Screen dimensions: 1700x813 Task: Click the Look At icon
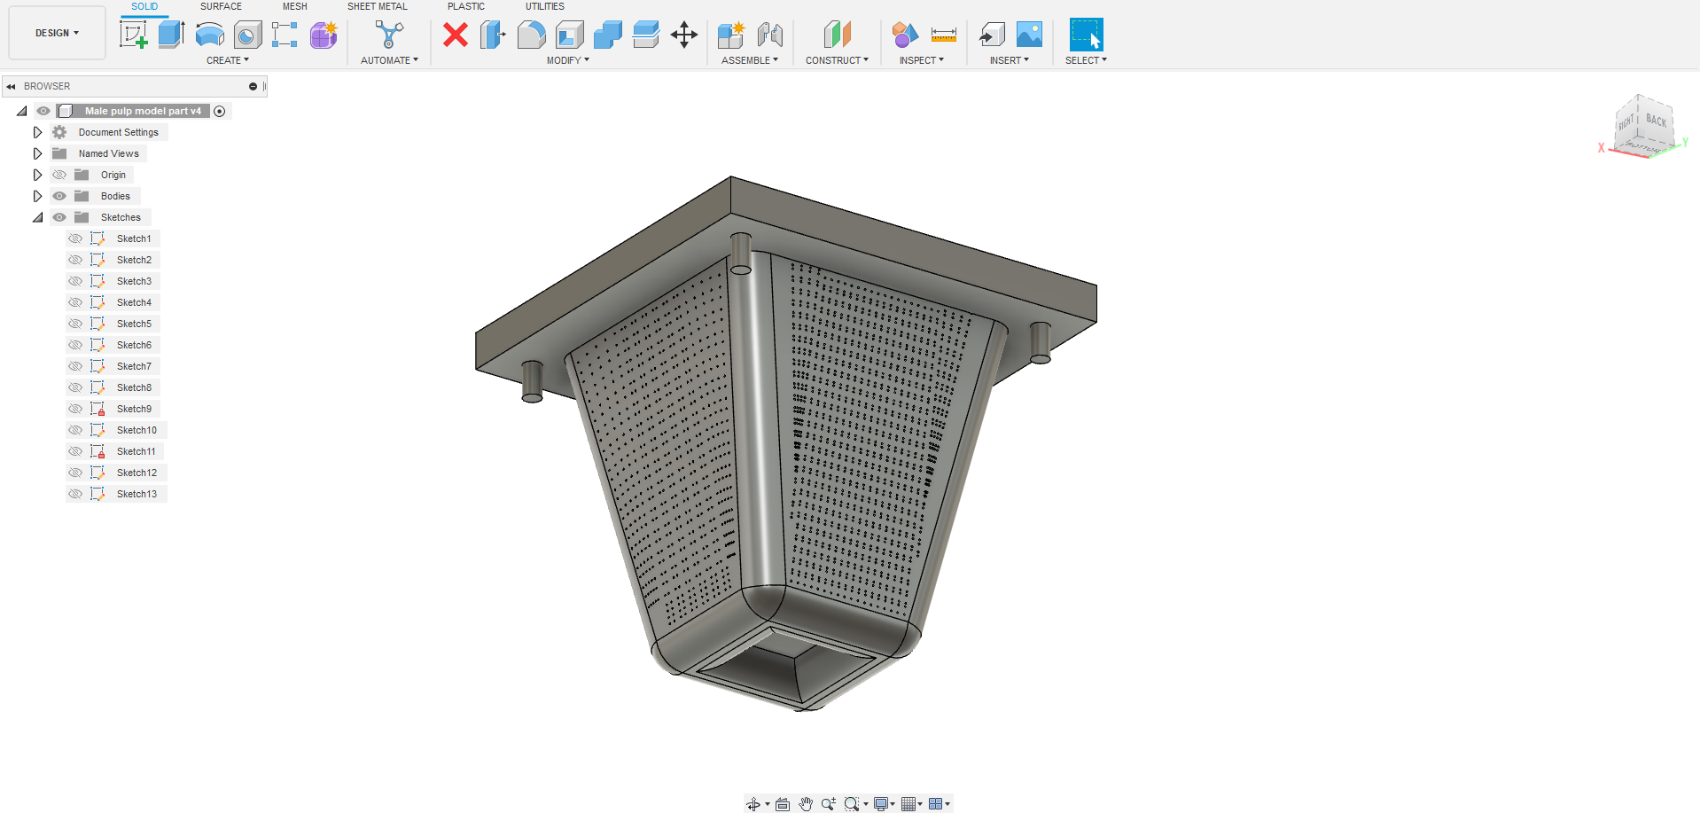pos(782,804)
